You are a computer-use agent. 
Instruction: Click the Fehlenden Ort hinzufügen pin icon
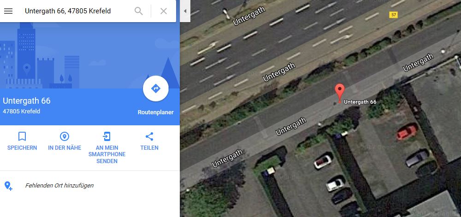point(8,186)
